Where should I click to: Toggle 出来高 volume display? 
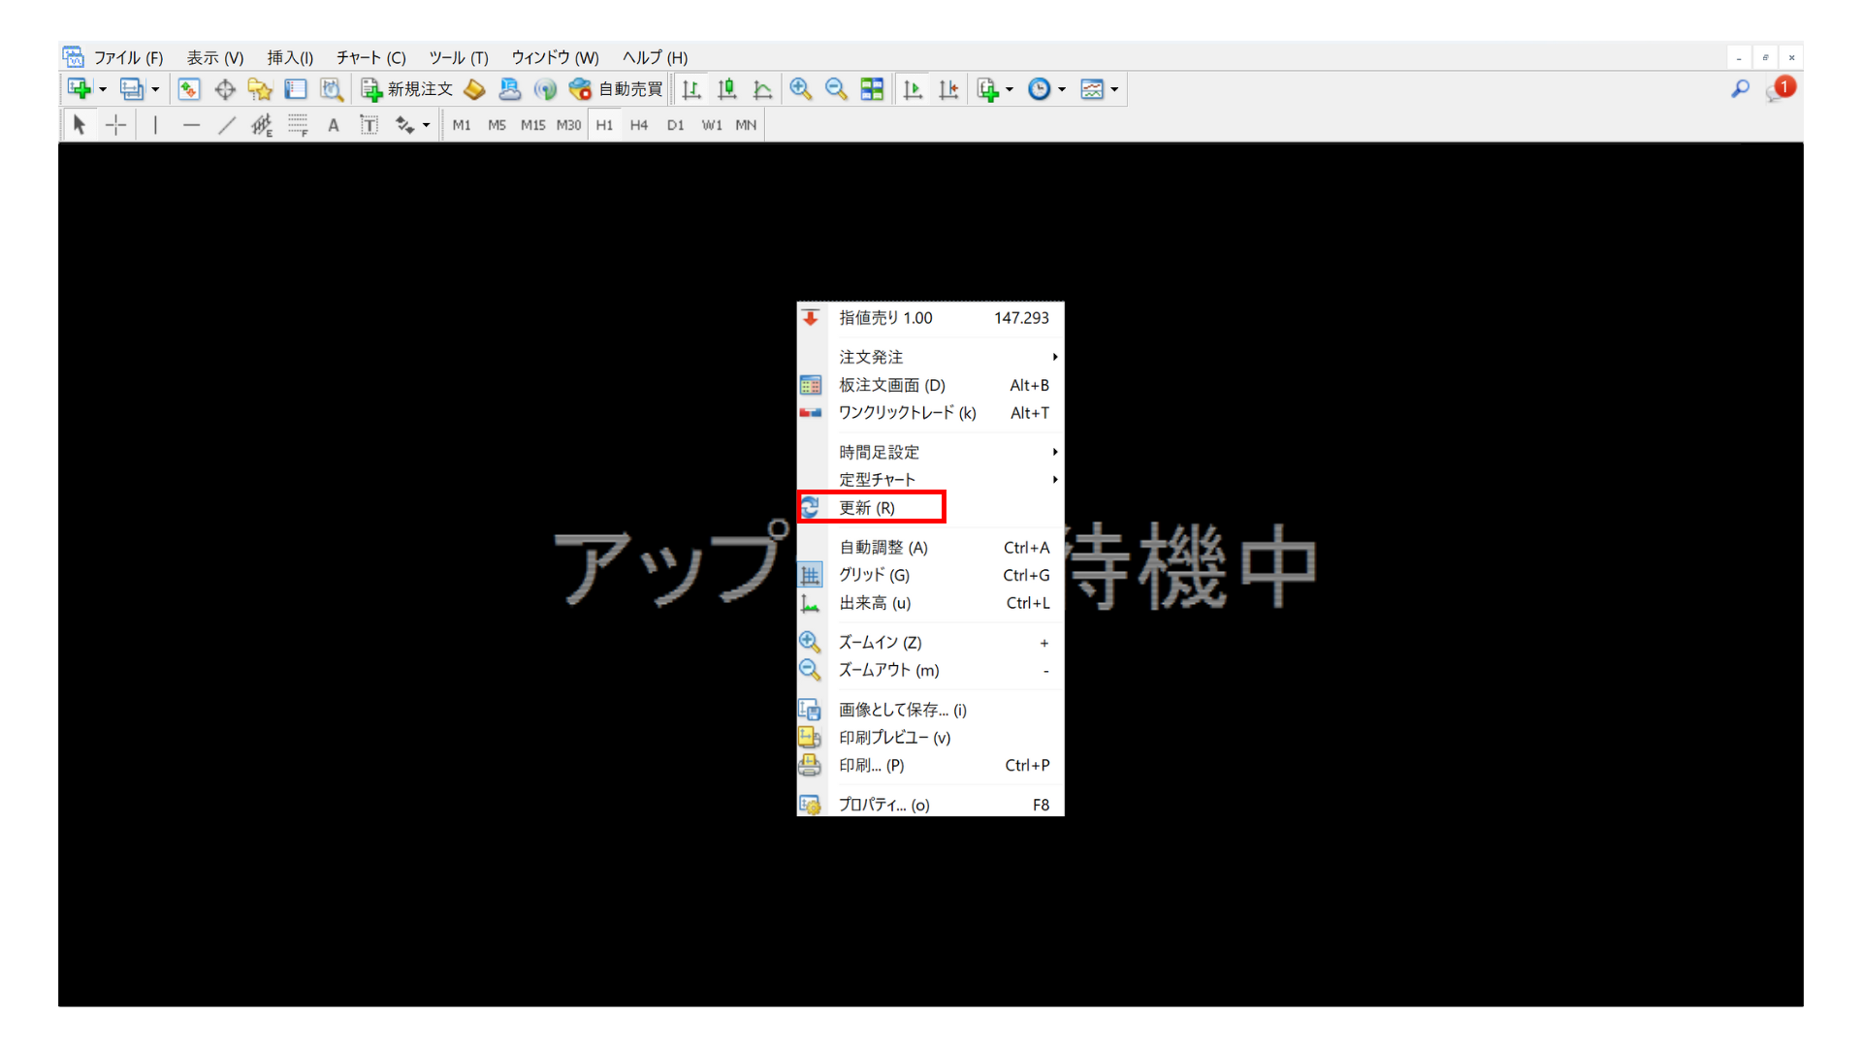[874, 602]
